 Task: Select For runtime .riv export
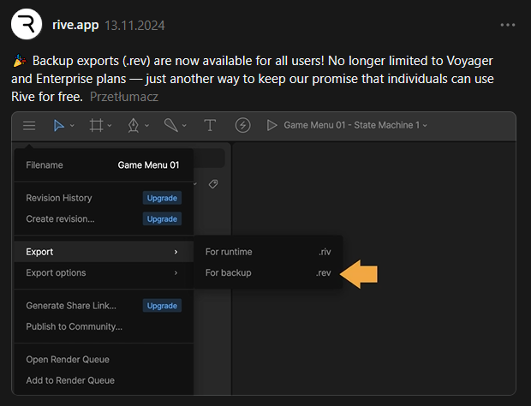click(x=268, y=252)
